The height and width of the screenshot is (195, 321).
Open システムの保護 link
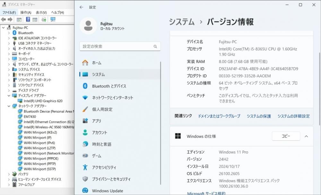click(x=259, y=116)
